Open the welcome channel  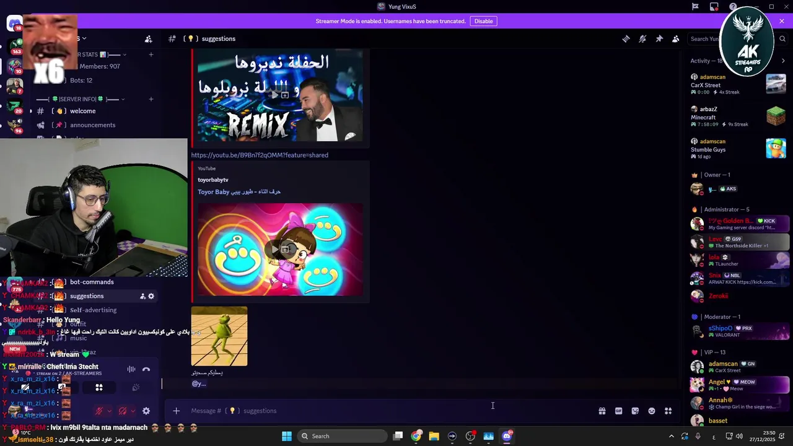[x=82, y=111]
